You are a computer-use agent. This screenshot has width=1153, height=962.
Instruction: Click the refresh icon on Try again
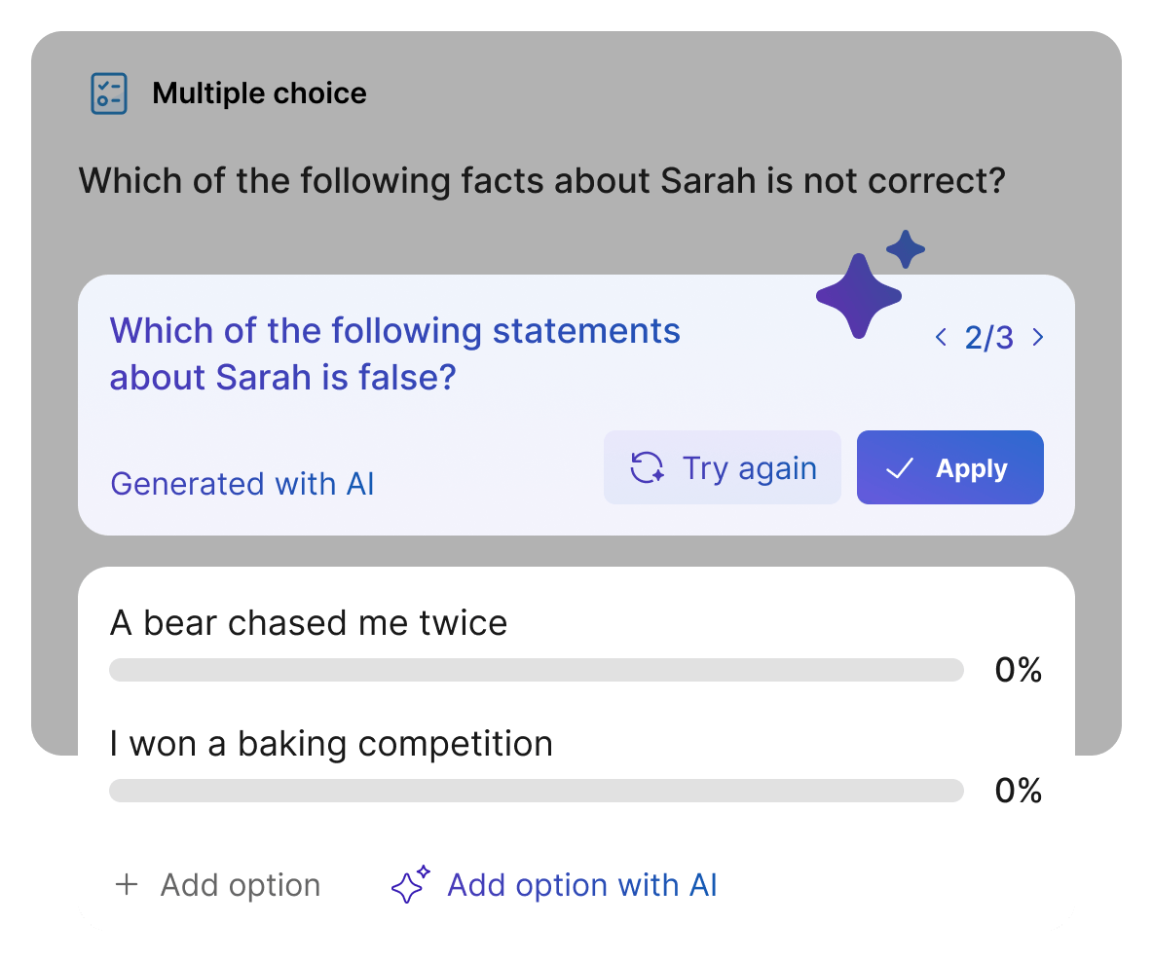point(647,468)
